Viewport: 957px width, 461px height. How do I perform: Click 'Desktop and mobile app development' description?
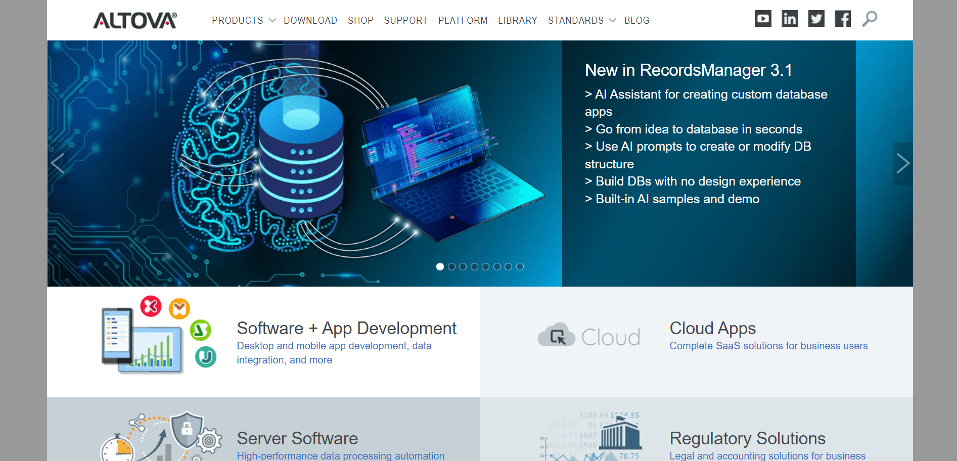(x=334, y=353)
